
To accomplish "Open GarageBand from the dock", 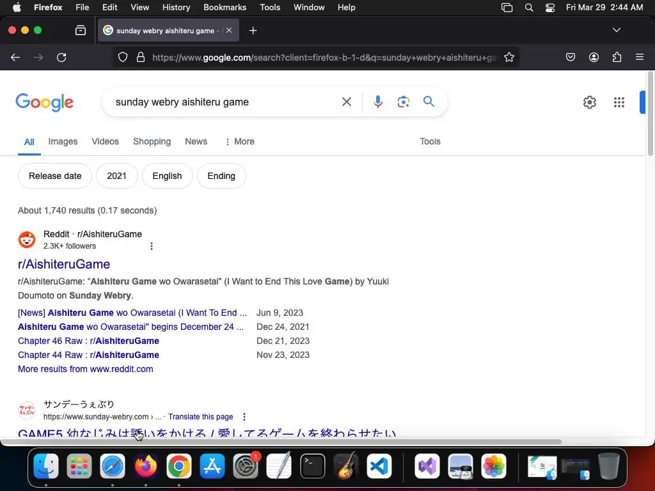I will (x=346, y=466).
